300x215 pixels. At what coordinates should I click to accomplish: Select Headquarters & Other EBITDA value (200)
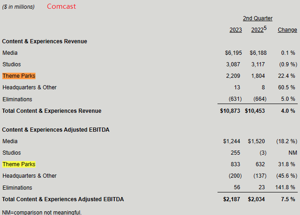pos(235,176)
